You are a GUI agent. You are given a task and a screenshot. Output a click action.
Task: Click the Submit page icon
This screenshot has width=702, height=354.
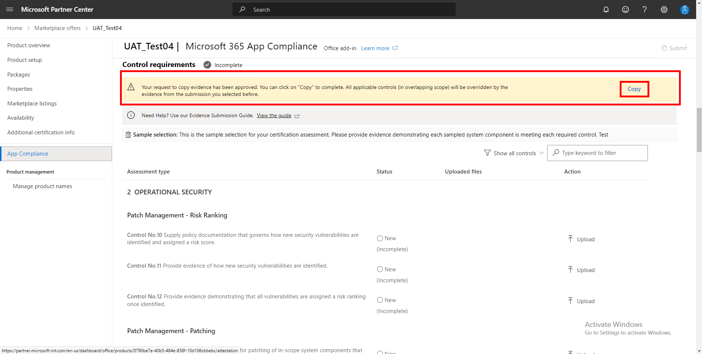point(664,48)
